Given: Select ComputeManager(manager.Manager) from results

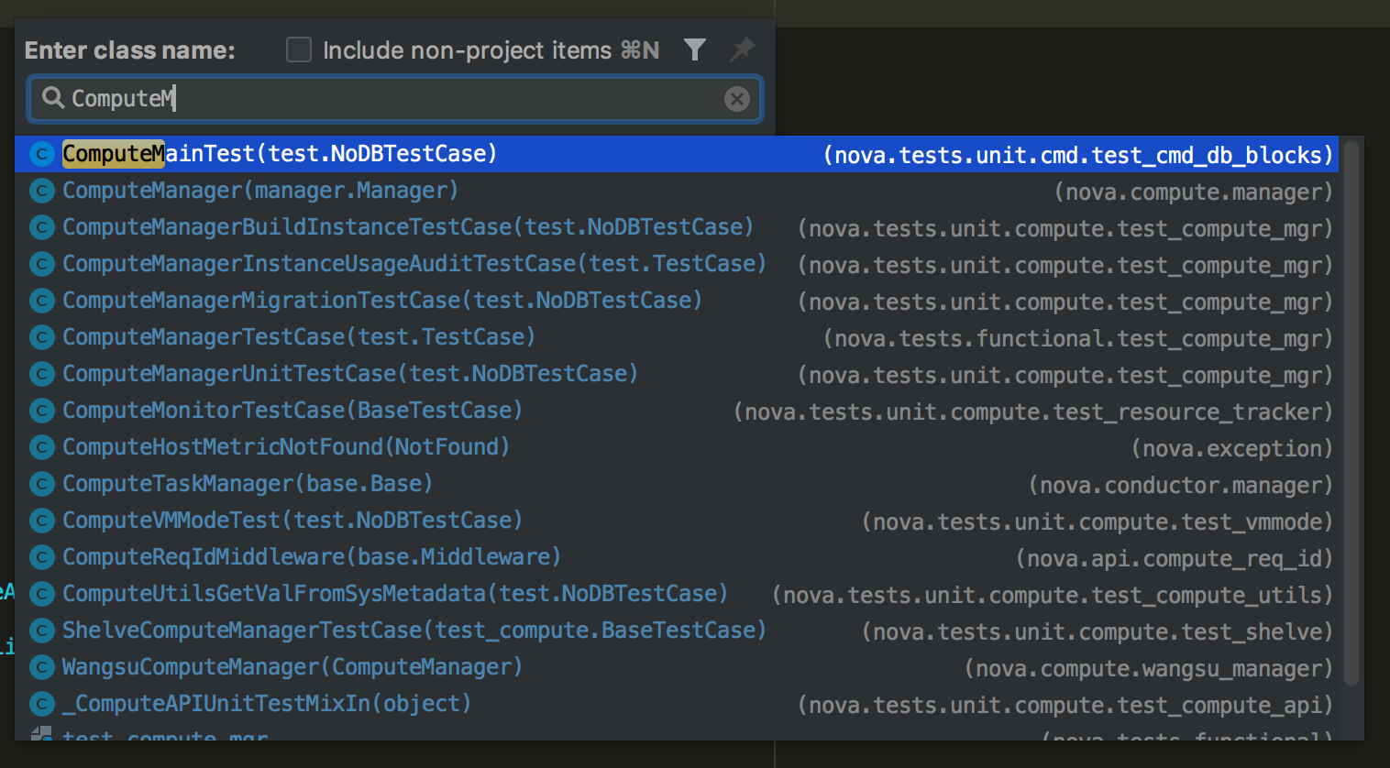Looking at the screenshot, I should coord(260,191).
